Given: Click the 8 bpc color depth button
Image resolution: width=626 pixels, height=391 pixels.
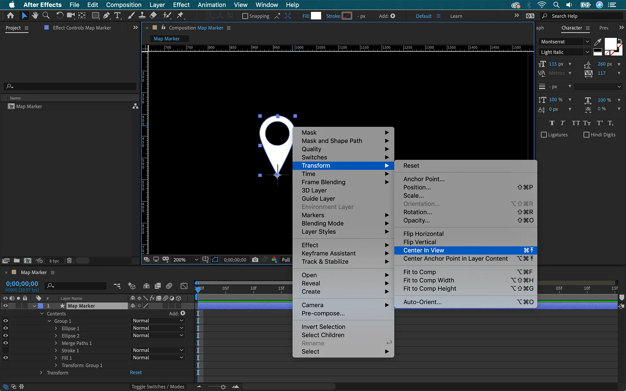Looking at the screenshot, I should tap(54, 261).
